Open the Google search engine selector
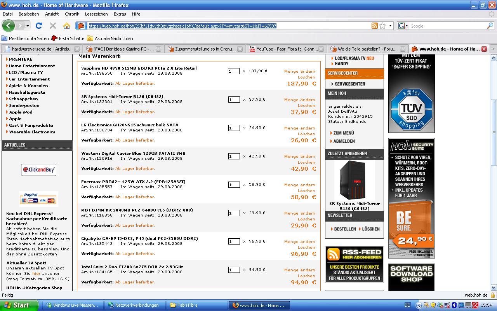The width and height of the screenshot is (497, 311). (x=403, y=26)
